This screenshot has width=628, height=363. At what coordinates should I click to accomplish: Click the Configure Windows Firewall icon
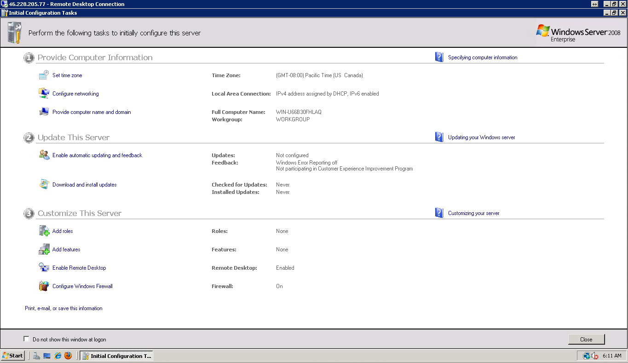point(44,286)
